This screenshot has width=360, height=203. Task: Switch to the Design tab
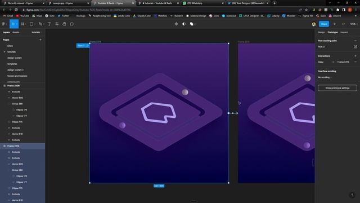tap(321, 32)
